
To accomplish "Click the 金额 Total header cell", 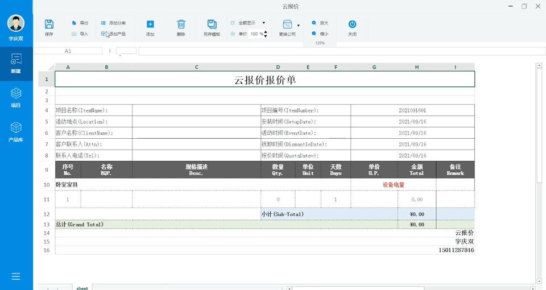I will 417,169.
